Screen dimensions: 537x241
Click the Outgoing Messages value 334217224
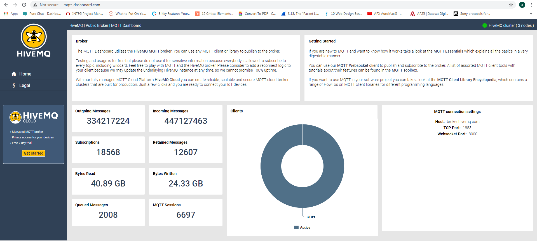(x=108, y=121)
